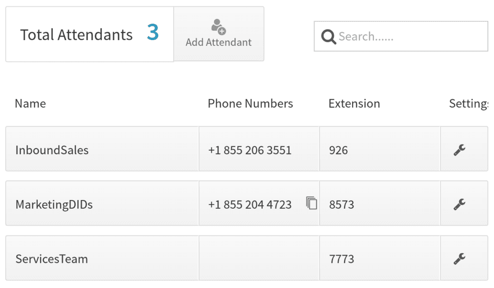Click the Add Attendant person icon
494x288 pixels.
[x=219, y=26]
